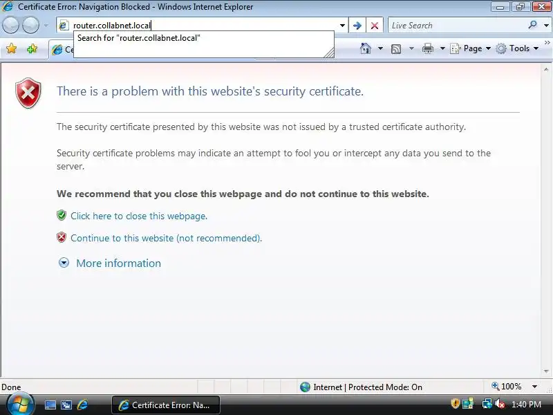Viewport: 553px width, 415px height.
Task: Click the Go arrow button
Action: point(357,26)
